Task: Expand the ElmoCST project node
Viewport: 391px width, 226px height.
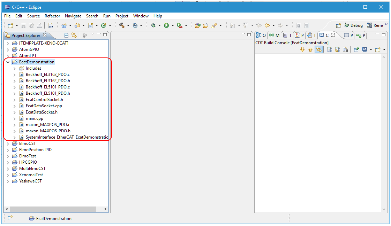Action: pyautogui.click(x=8, y=143)
